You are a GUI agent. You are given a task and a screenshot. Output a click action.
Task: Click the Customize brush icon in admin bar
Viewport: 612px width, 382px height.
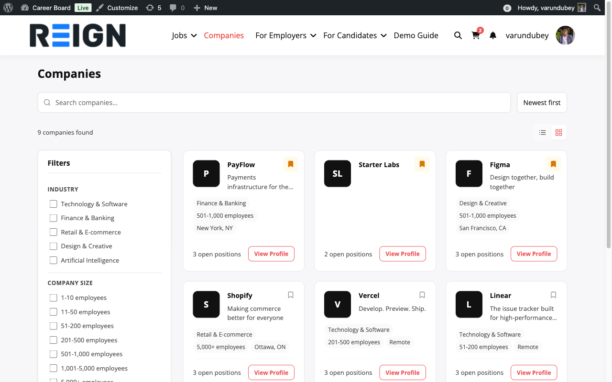(x=99, y=8)
